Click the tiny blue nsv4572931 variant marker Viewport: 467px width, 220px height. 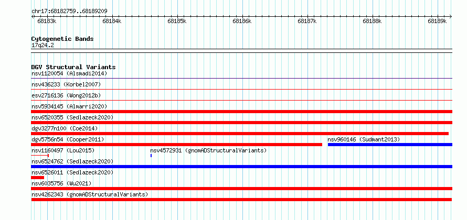[x=151, y=156]
